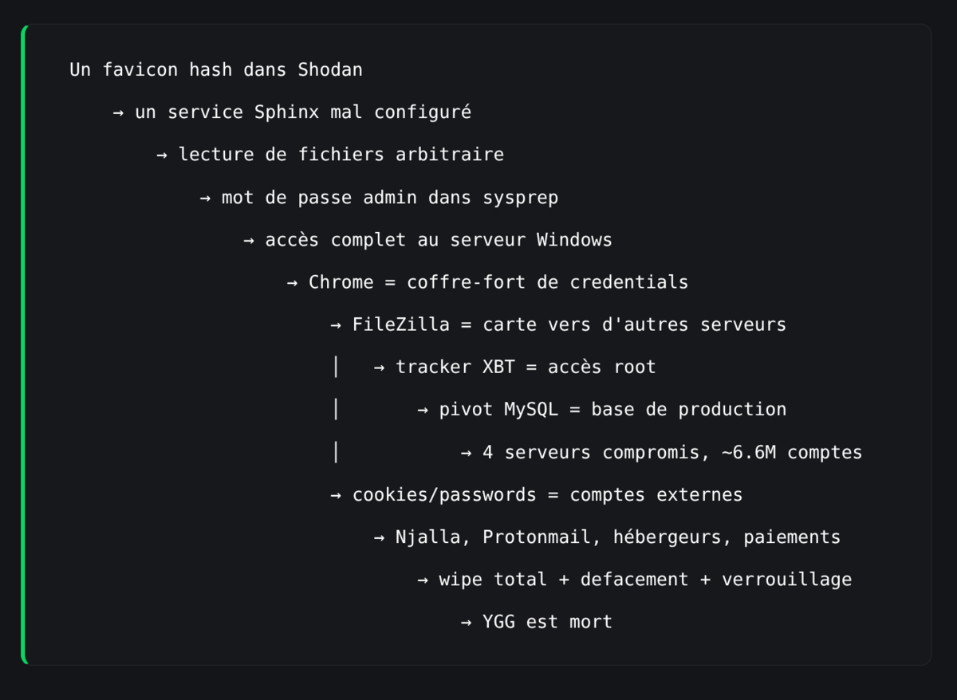This screenshot has width=957, height=700.
Task: Click 'carte vers d'autres serveurs' text
Action: click(x=634, y=325)
